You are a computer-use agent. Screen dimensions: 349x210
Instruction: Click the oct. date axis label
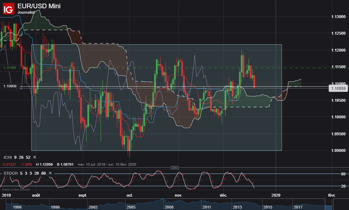130,195
